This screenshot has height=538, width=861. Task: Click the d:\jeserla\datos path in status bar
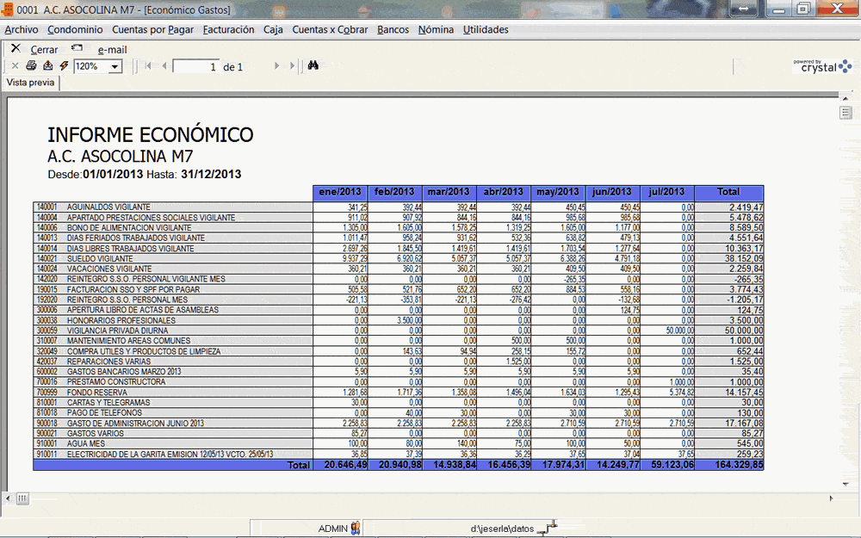(x=502, y=529)
